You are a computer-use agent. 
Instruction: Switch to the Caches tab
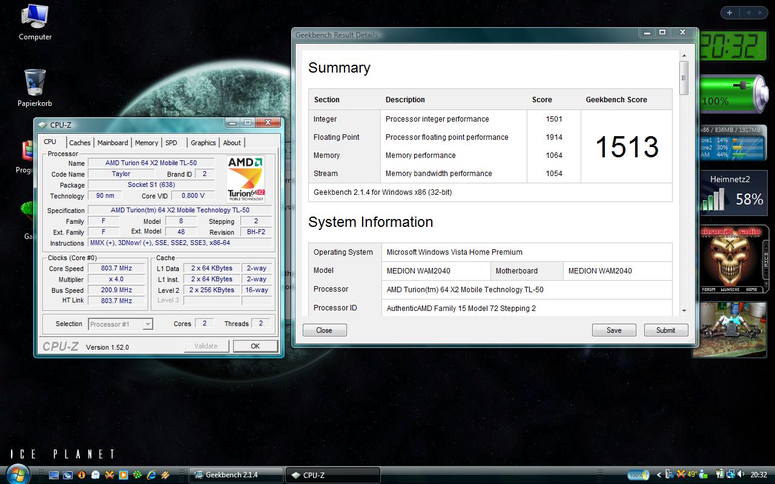tap(79, 143)
